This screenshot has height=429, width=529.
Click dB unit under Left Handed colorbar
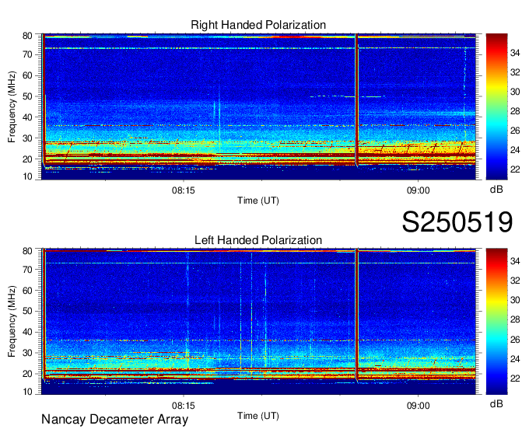(x=496, y=403)
